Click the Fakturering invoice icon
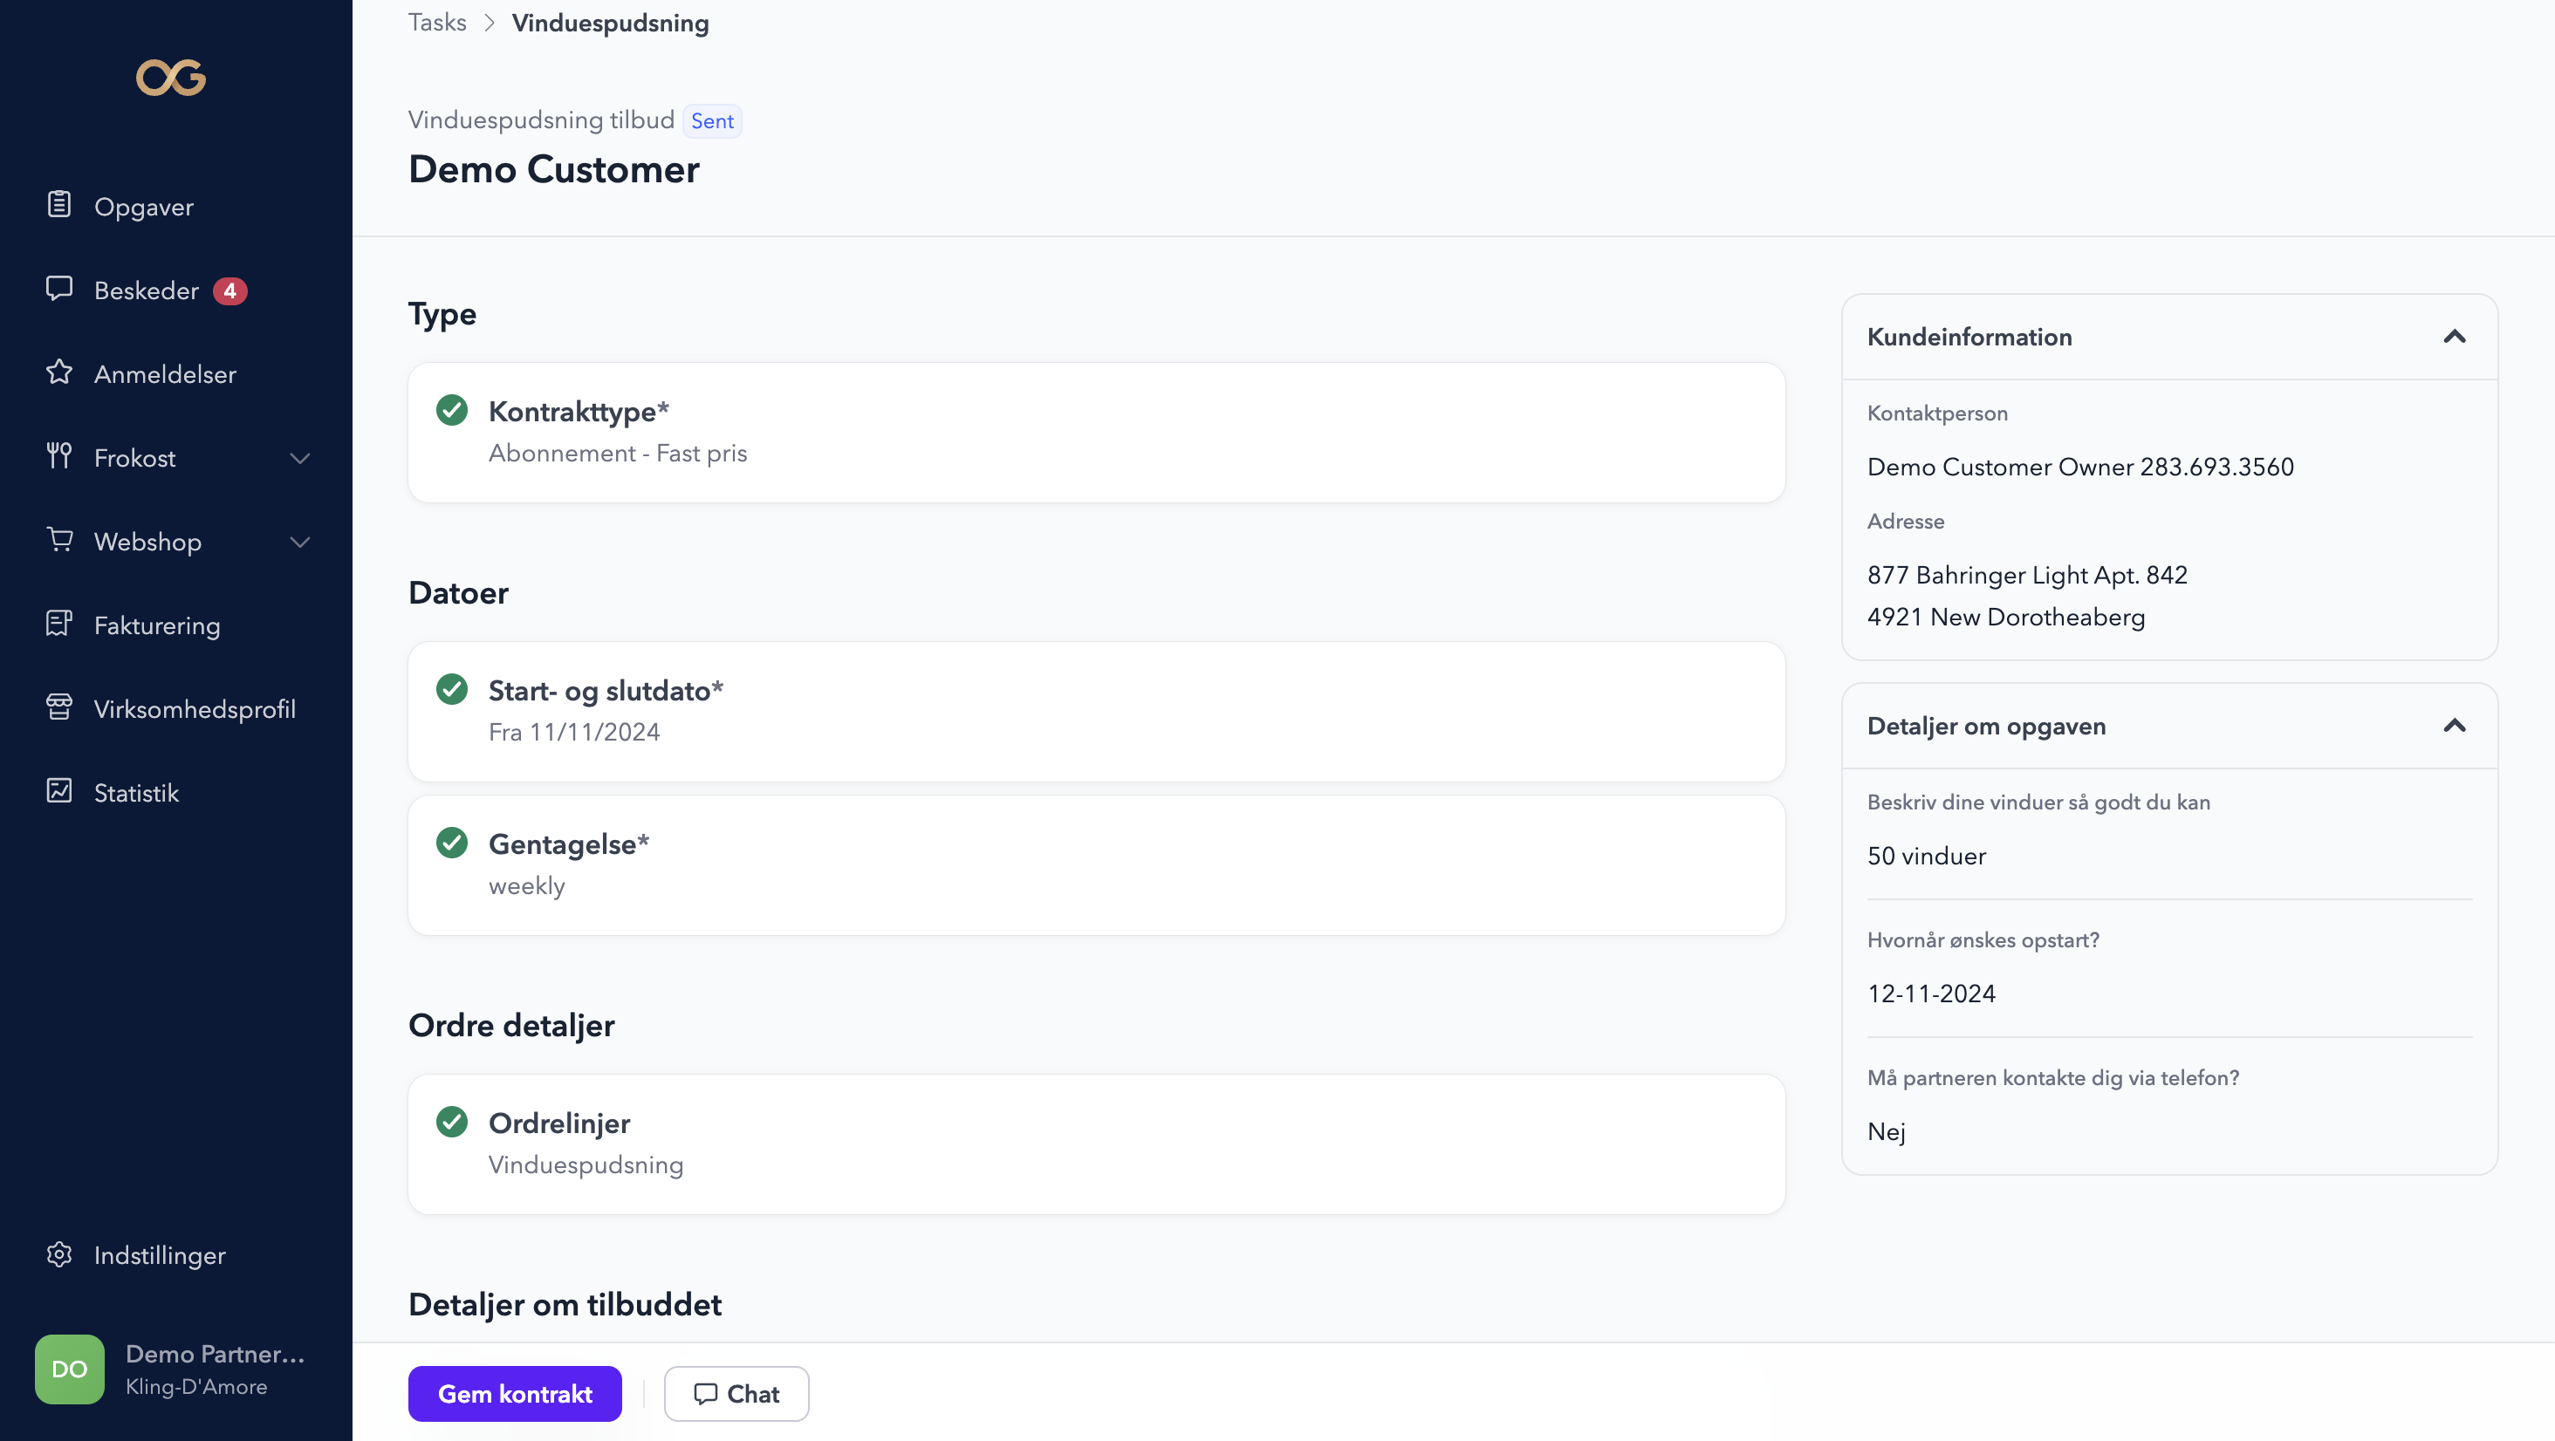Screen dimensions: 2555x1441 pyautogui.click(x=59, y=623)
